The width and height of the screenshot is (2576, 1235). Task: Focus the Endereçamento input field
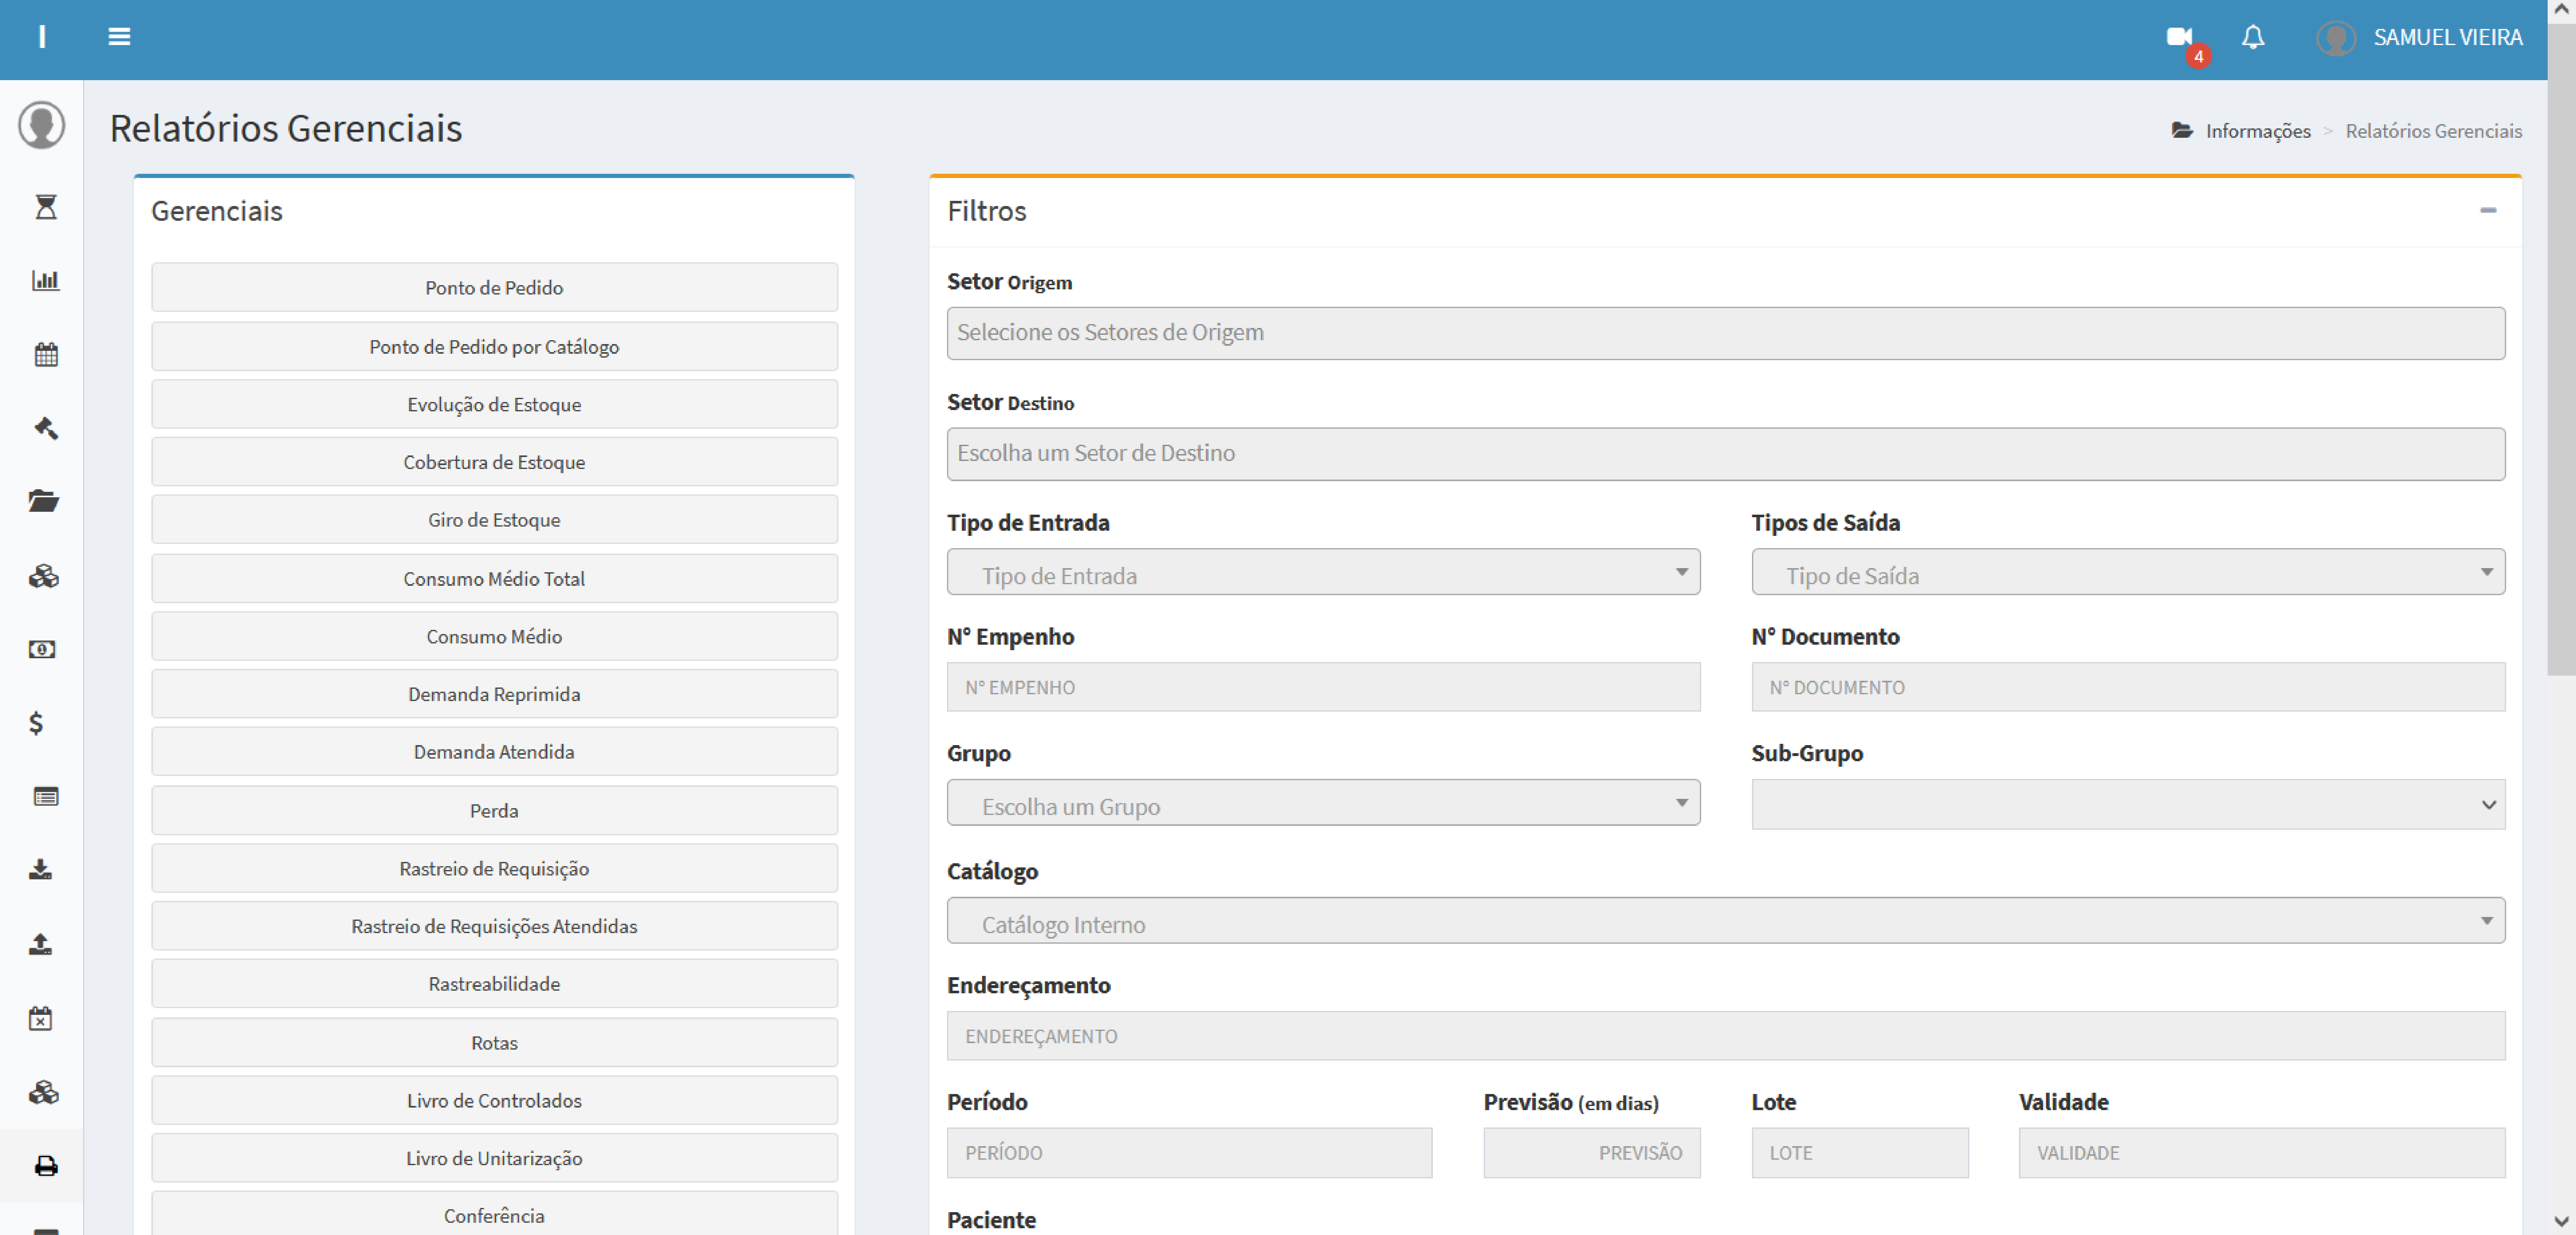pyautogui.click(x=1726, y=1036)
